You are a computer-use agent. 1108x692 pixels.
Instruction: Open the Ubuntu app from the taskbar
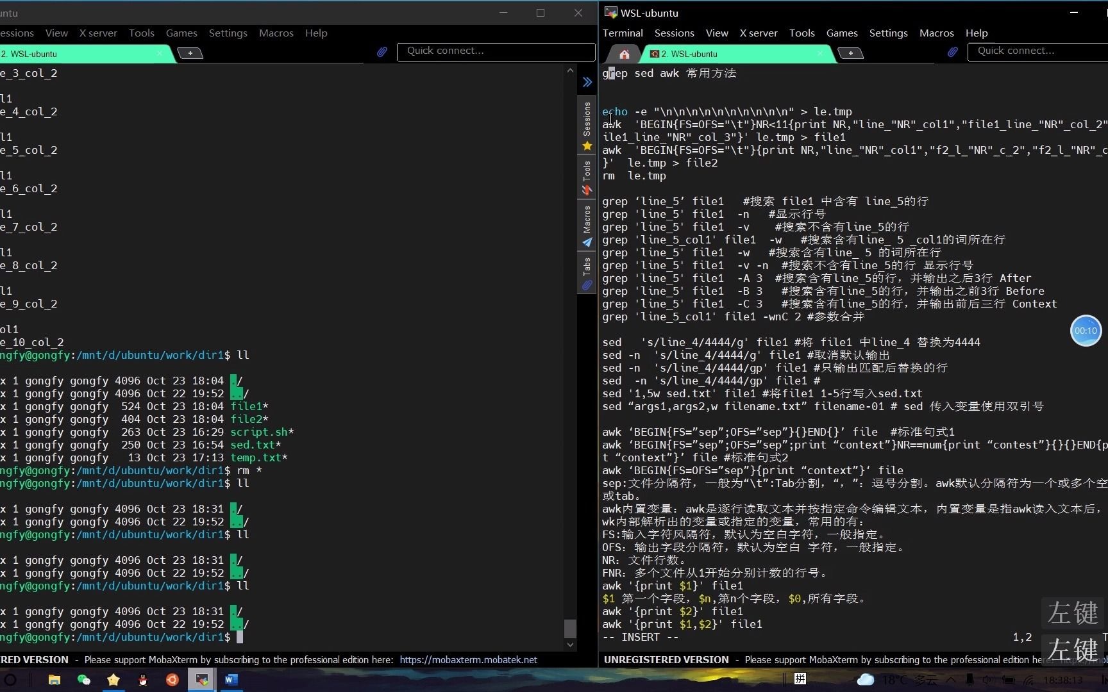pyautogui.click(x=172, y=680)
